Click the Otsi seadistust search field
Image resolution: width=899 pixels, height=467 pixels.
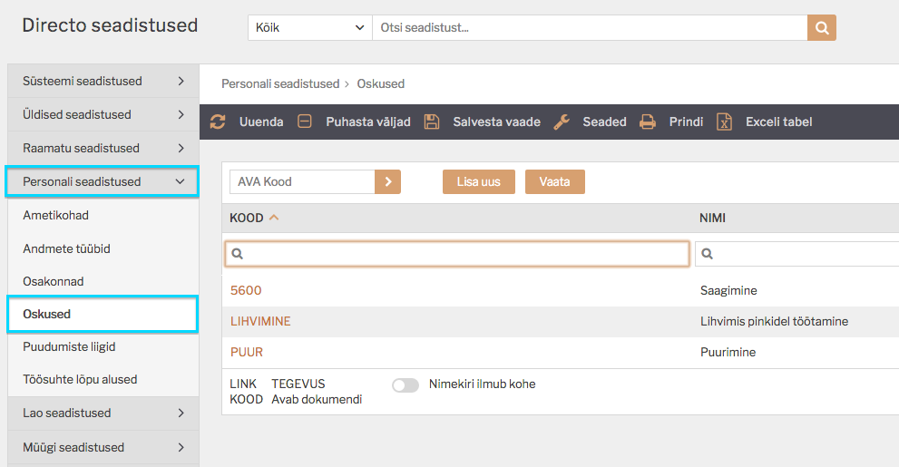point(590,27)
